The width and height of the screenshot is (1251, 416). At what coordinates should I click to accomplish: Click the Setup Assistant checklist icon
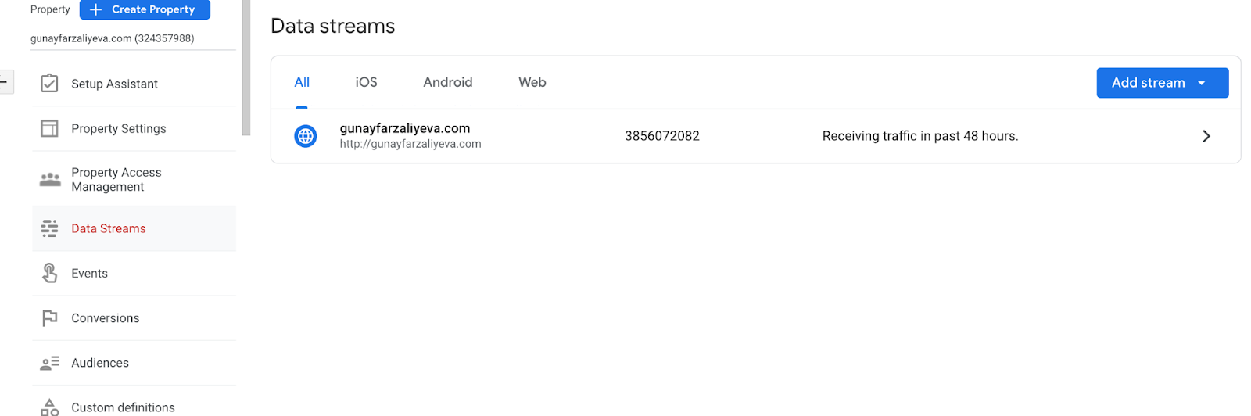click(x=49, y=83)
